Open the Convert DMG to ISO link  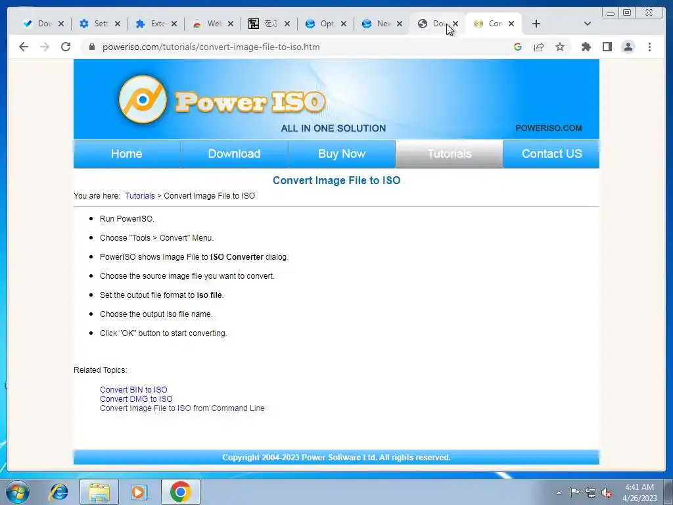click(136, 399)
